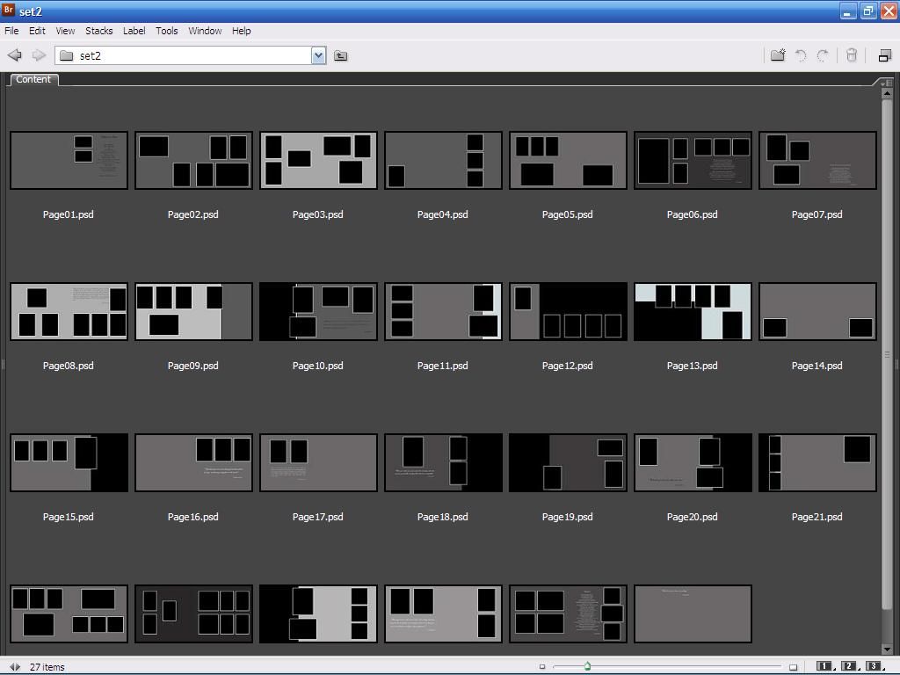Screen dimensions: 900x675
Task: Select the Page14.psd thumbnail
Action: click(818, 312)
